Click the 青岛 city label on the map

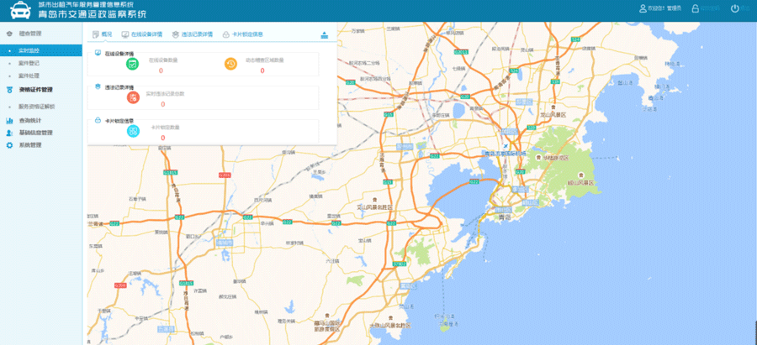[505, 216]
